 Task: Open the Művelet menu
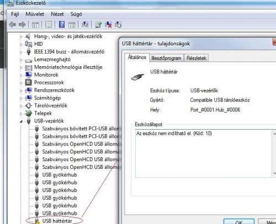(x=35, y=14)
